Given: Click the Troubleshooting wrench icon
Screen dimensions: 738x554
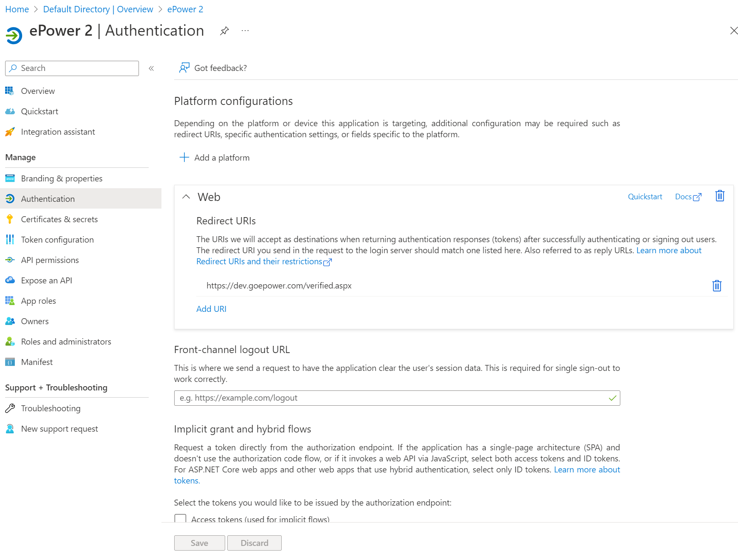Looking at the screenshot, I should (10, 408).
